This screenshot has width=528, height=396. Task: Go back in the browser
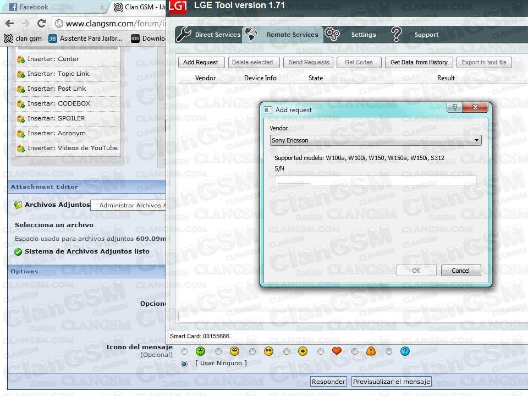point(10,23)
